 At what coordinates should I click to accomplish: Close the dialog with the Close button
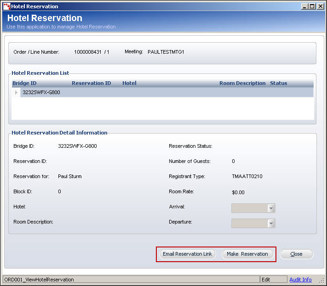[x=296, y=254]
